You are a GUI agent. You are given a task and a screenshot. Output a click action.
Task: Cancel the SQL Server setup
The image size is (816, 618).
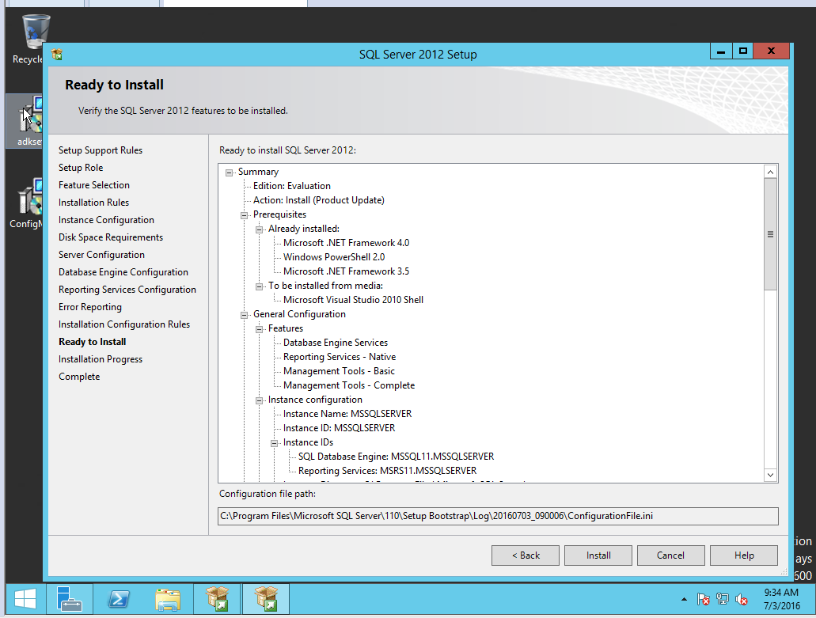pos(671,555)
